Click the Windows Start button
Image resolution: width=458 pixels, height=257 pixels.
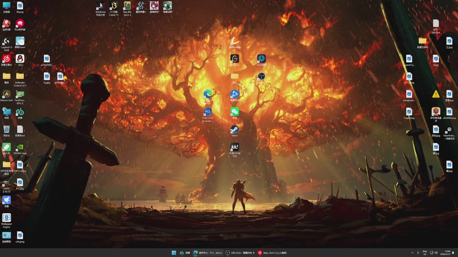(174, 252)
